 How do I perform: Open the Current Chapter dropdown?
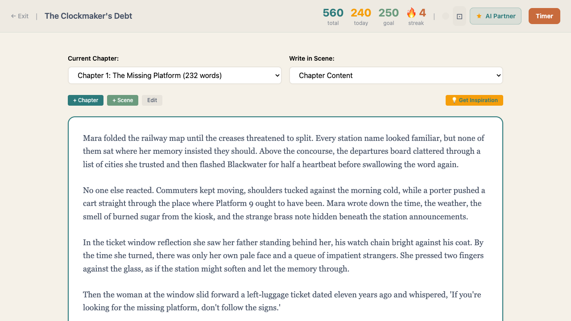click(x=174, y=75)
